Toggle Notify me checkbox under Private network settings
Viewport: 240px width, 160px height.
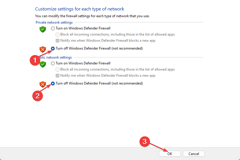pyautogui.click(x=58, y=41)
